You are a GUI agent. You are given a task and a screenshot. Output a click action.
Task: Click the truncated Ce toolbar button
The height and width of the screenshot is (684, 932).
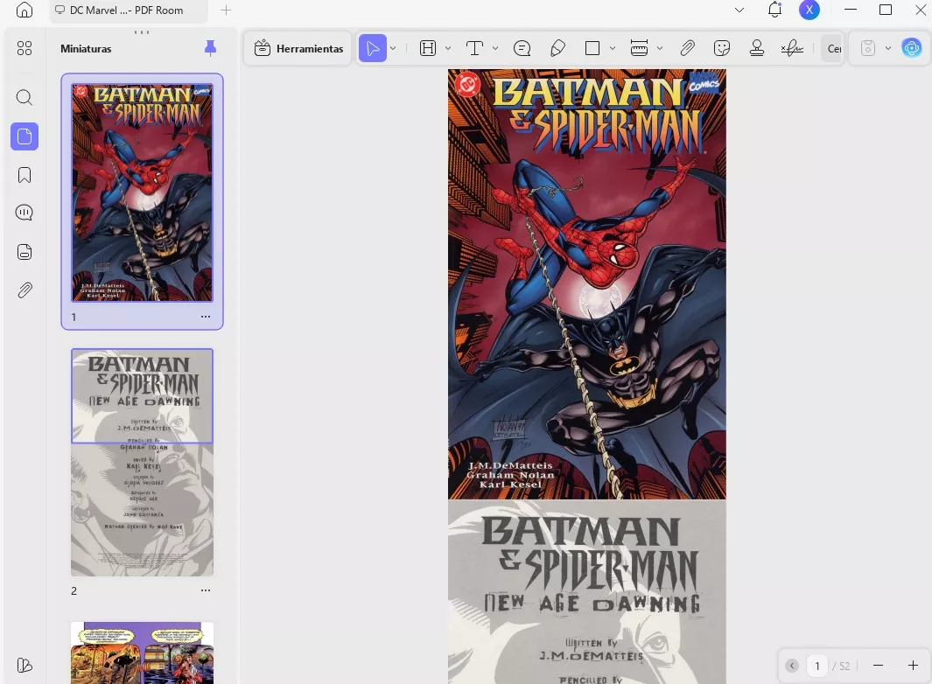(833, 48)
